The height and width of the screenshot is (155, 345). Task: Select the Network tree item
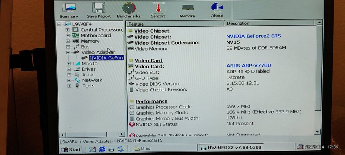pos(92,80)
